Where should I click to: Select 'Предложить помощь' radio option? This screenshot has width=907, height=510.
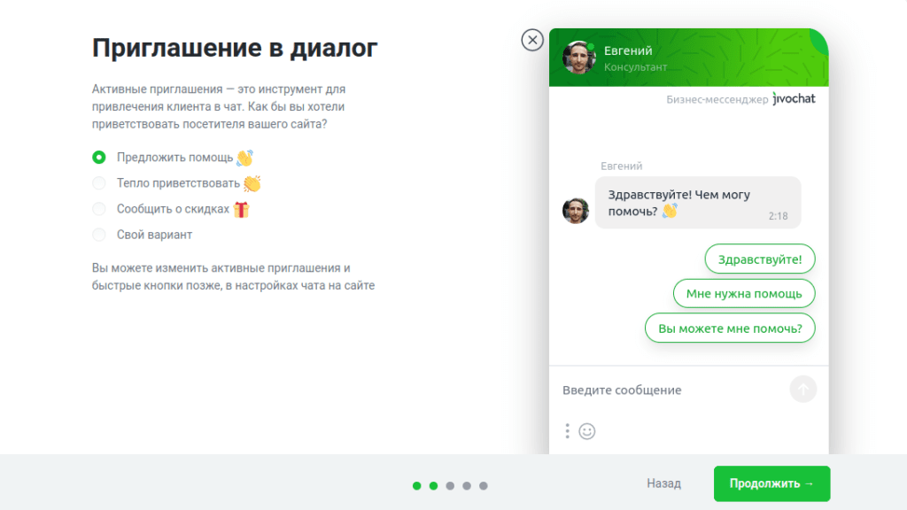[x=99, y=158]
